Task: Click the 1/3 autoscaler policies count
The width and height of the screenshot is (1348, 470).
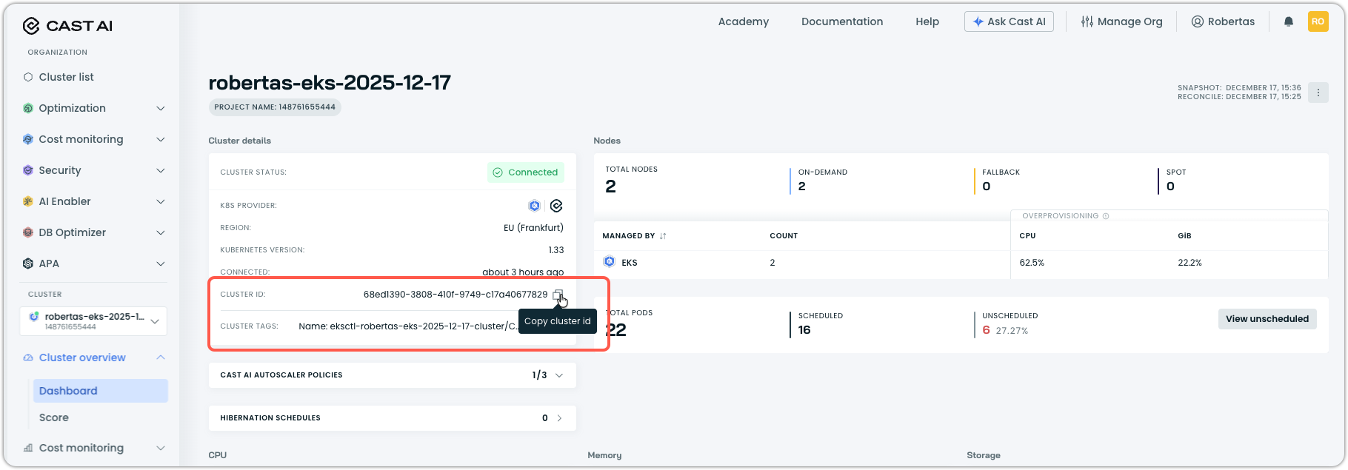Action: (x=539, y=375)
